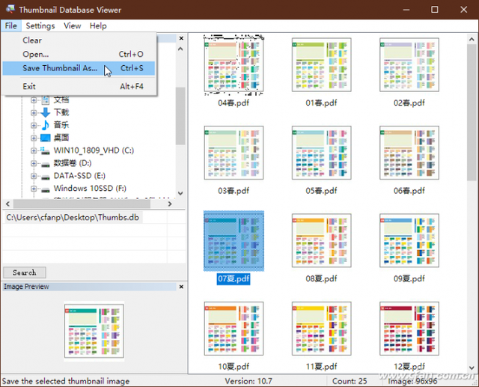Expand the 音乐 folder node
Viewport: 479px width, 387px height.
pos(34,125)
